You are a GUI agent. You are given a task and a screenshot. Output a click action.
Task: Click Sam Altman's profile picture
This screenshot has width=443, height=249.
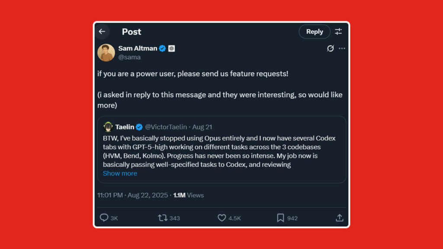pyautogui.click(x=106, y=52)
